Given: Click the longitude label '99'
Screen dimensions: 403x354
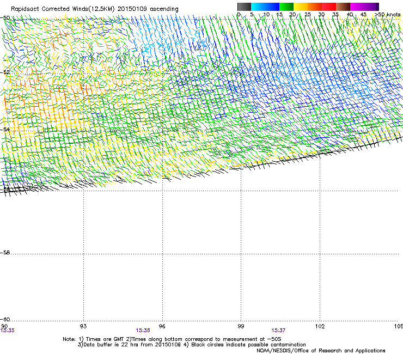Looking at the screenshot, I should [241, 326].
